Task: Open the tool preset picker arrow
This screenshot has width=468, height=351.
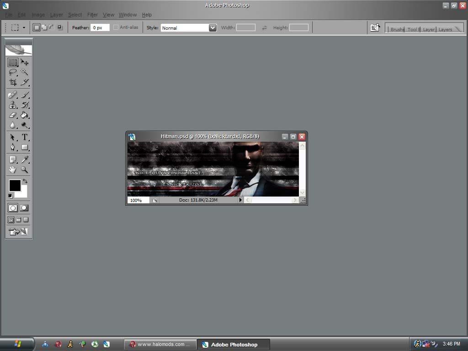Action: [24, 28]
